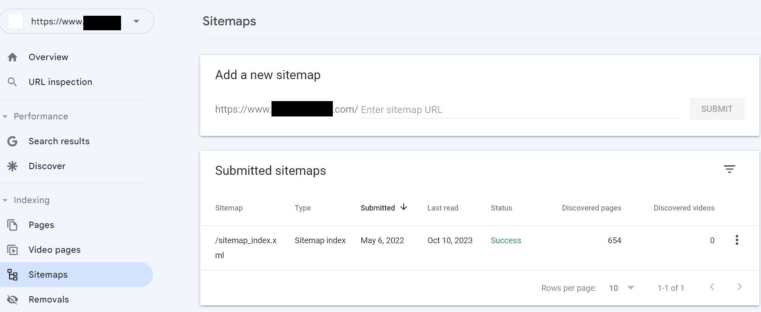
Task: Open the Rows per page dropdown
Action: pos(622,288)
